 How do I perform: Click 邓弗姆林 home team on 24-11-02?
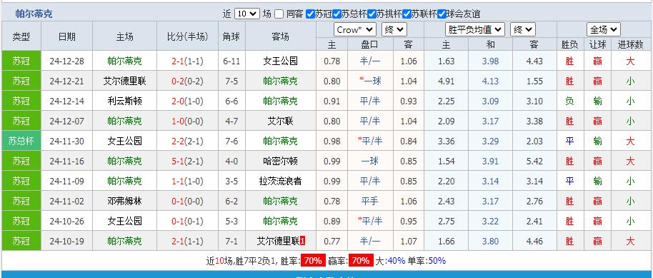[124, 202]
